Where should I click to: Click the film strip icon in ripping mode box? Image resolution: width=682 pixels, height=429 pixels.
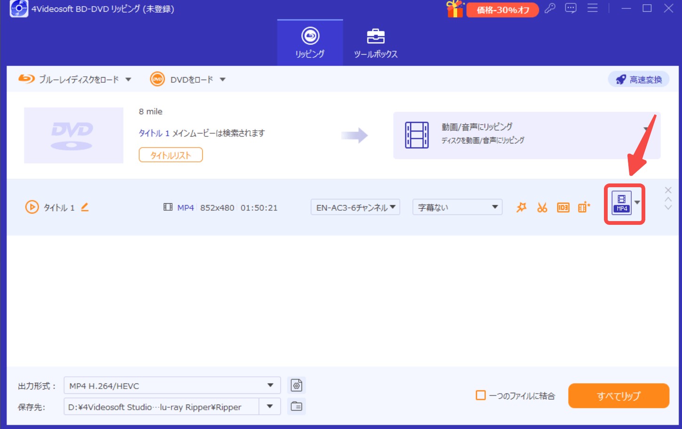[417, 135]
